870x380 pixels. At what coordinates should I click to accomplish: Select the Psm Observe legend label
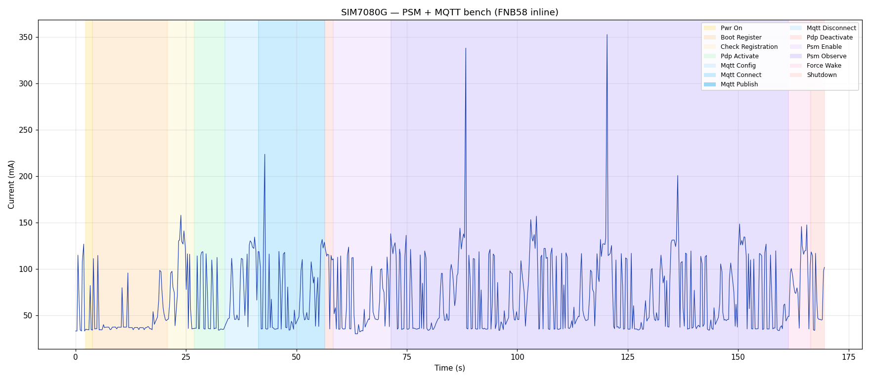[826, 56]
